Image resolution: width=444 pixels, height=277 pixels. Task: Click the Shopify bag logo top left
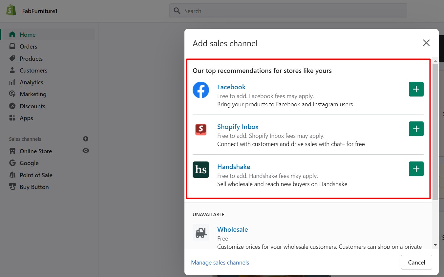[11, 10]
